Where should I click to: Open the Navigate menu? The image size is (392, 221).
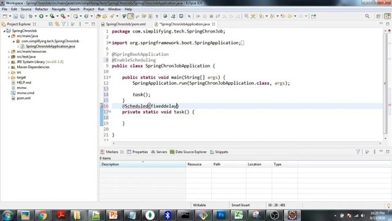point(59,9)
